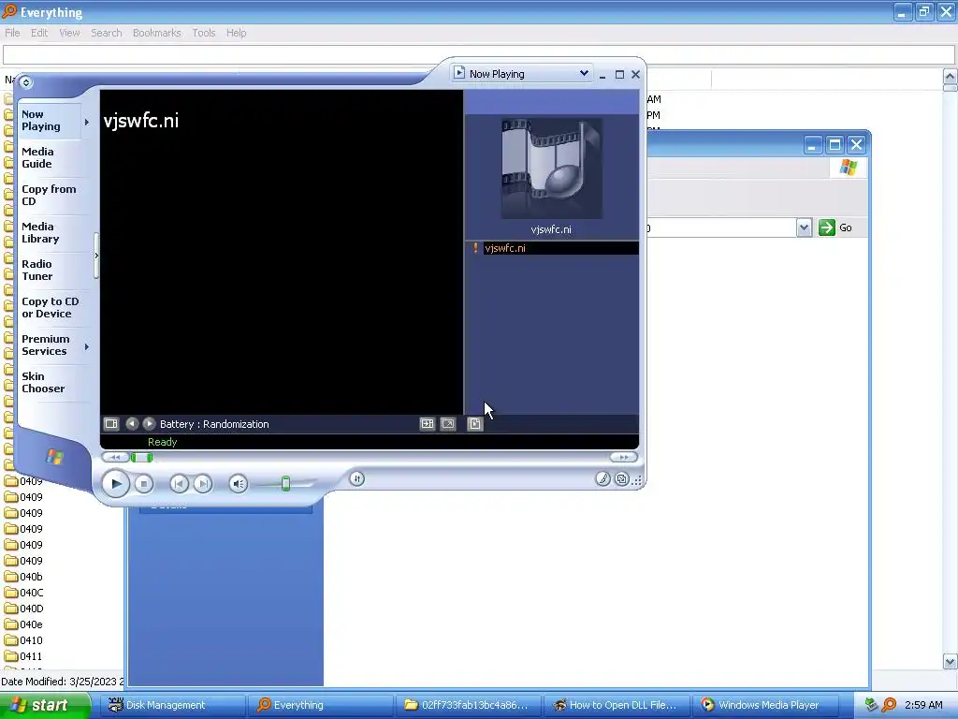
Task: Click the seek bar position handle
Action: click(x=142, y=457)
